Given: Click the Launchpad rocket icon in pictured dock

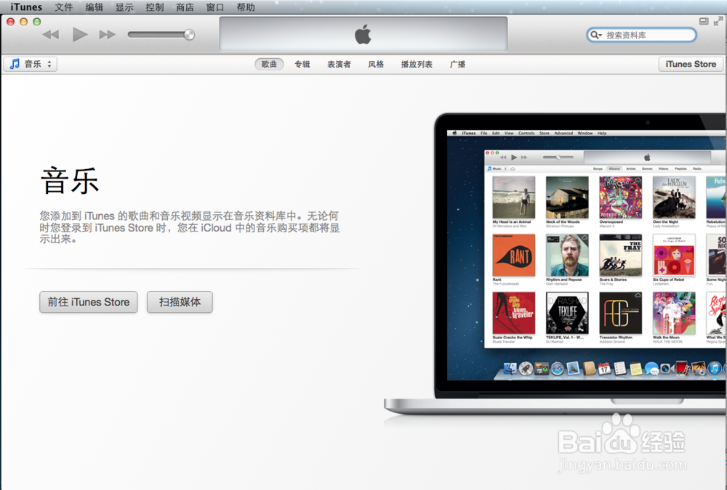Looking at the screenshot, I should [x=526, y=369].
